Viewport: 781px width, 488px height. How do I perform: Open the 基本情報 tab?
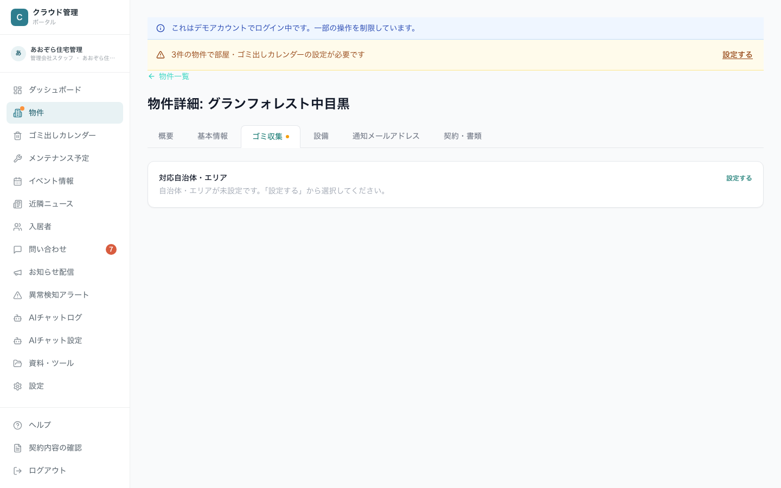[213, 136]
